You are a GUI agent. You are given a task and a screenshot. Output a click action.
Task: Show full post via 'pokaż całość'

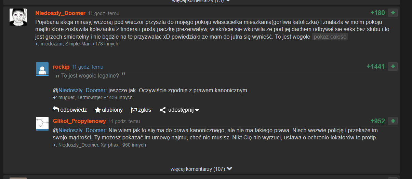pos(330,37)
